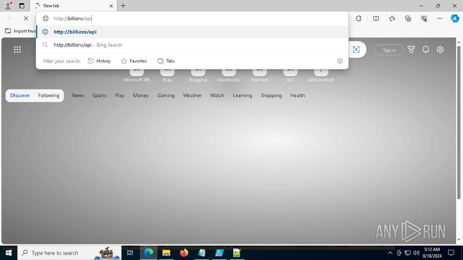This screenshot has width=463, height=260.
Task: Open notifications bell
Action: (x=426, y=49)
